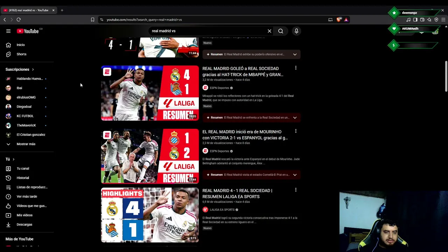This screenshot has height=252, width=448.
Task: Open the Brave Playlist music-note icon
Action: pyautogui.click(x=408, y=20)
